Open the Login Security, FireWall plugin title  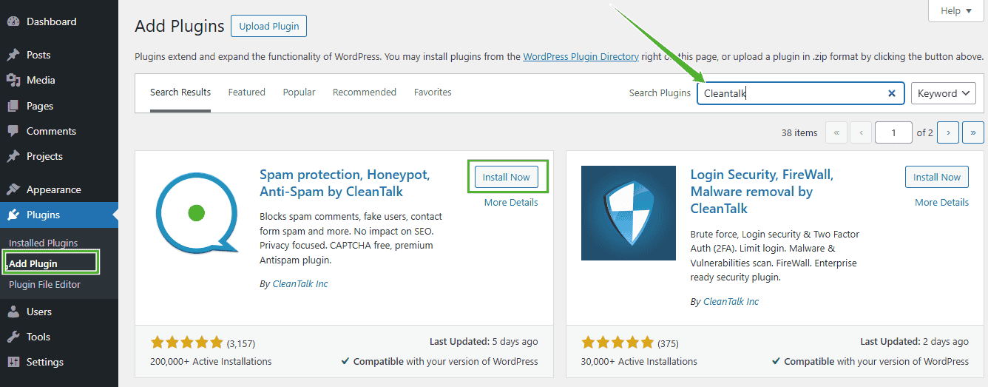(x=762, y=192)
